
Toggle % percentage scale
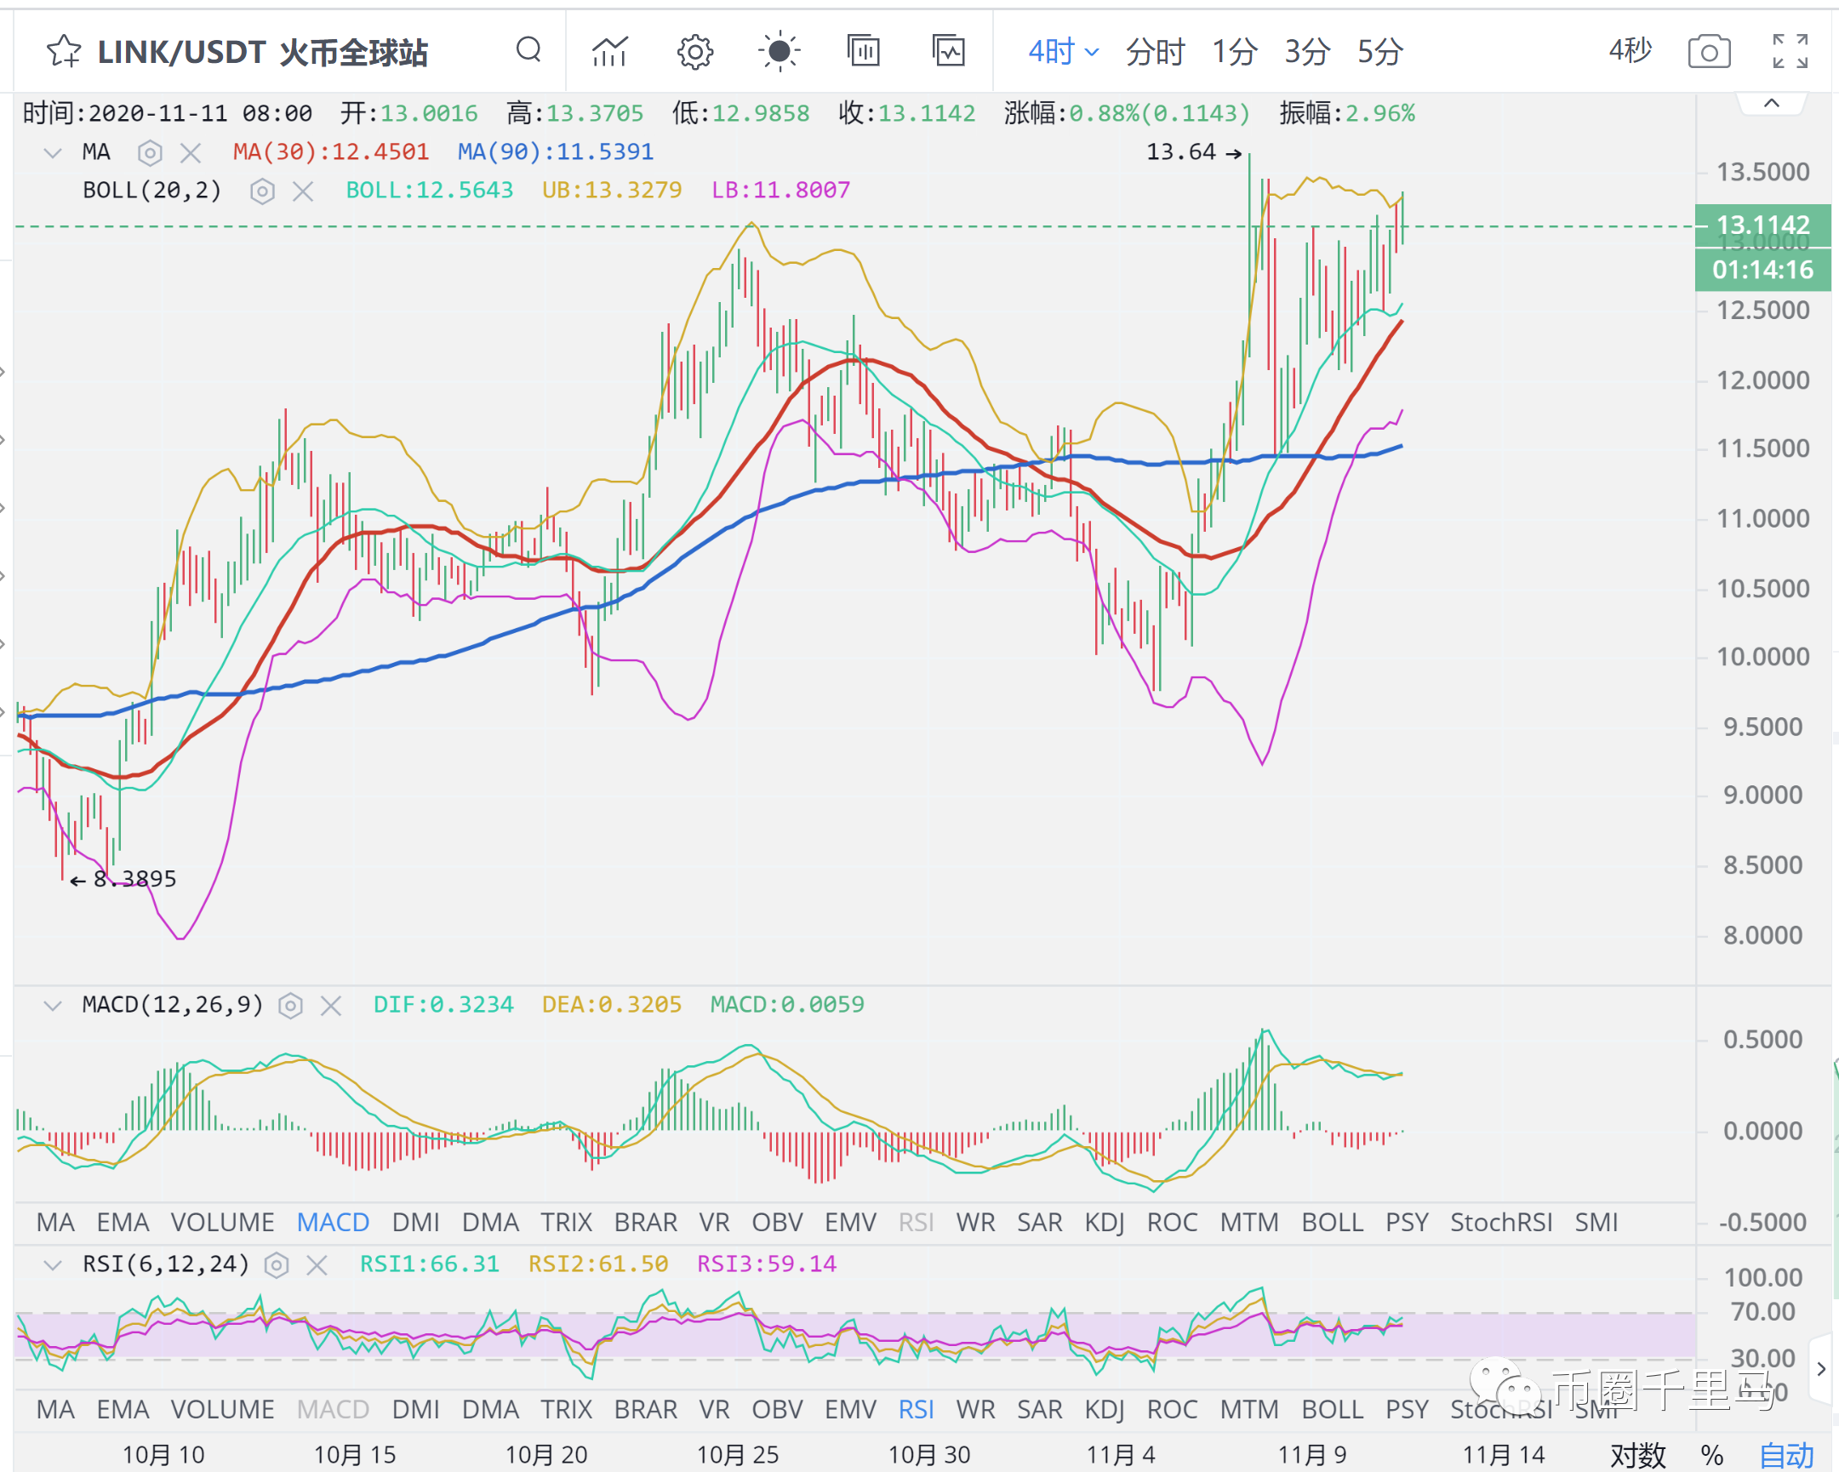1711,1455
